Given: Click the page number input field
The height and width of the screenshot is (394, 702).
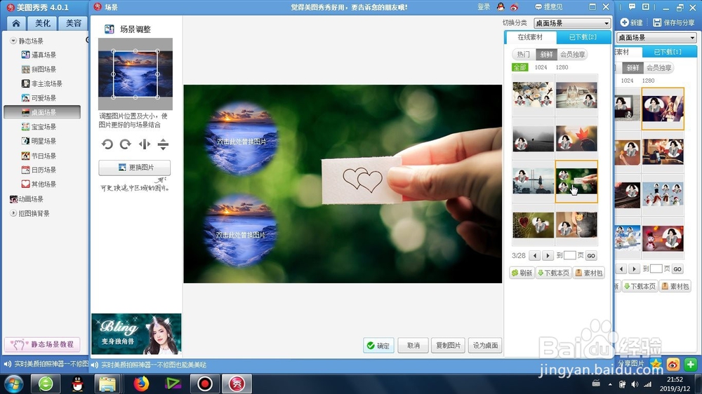Looking at the screenshot, I should 569,255.
